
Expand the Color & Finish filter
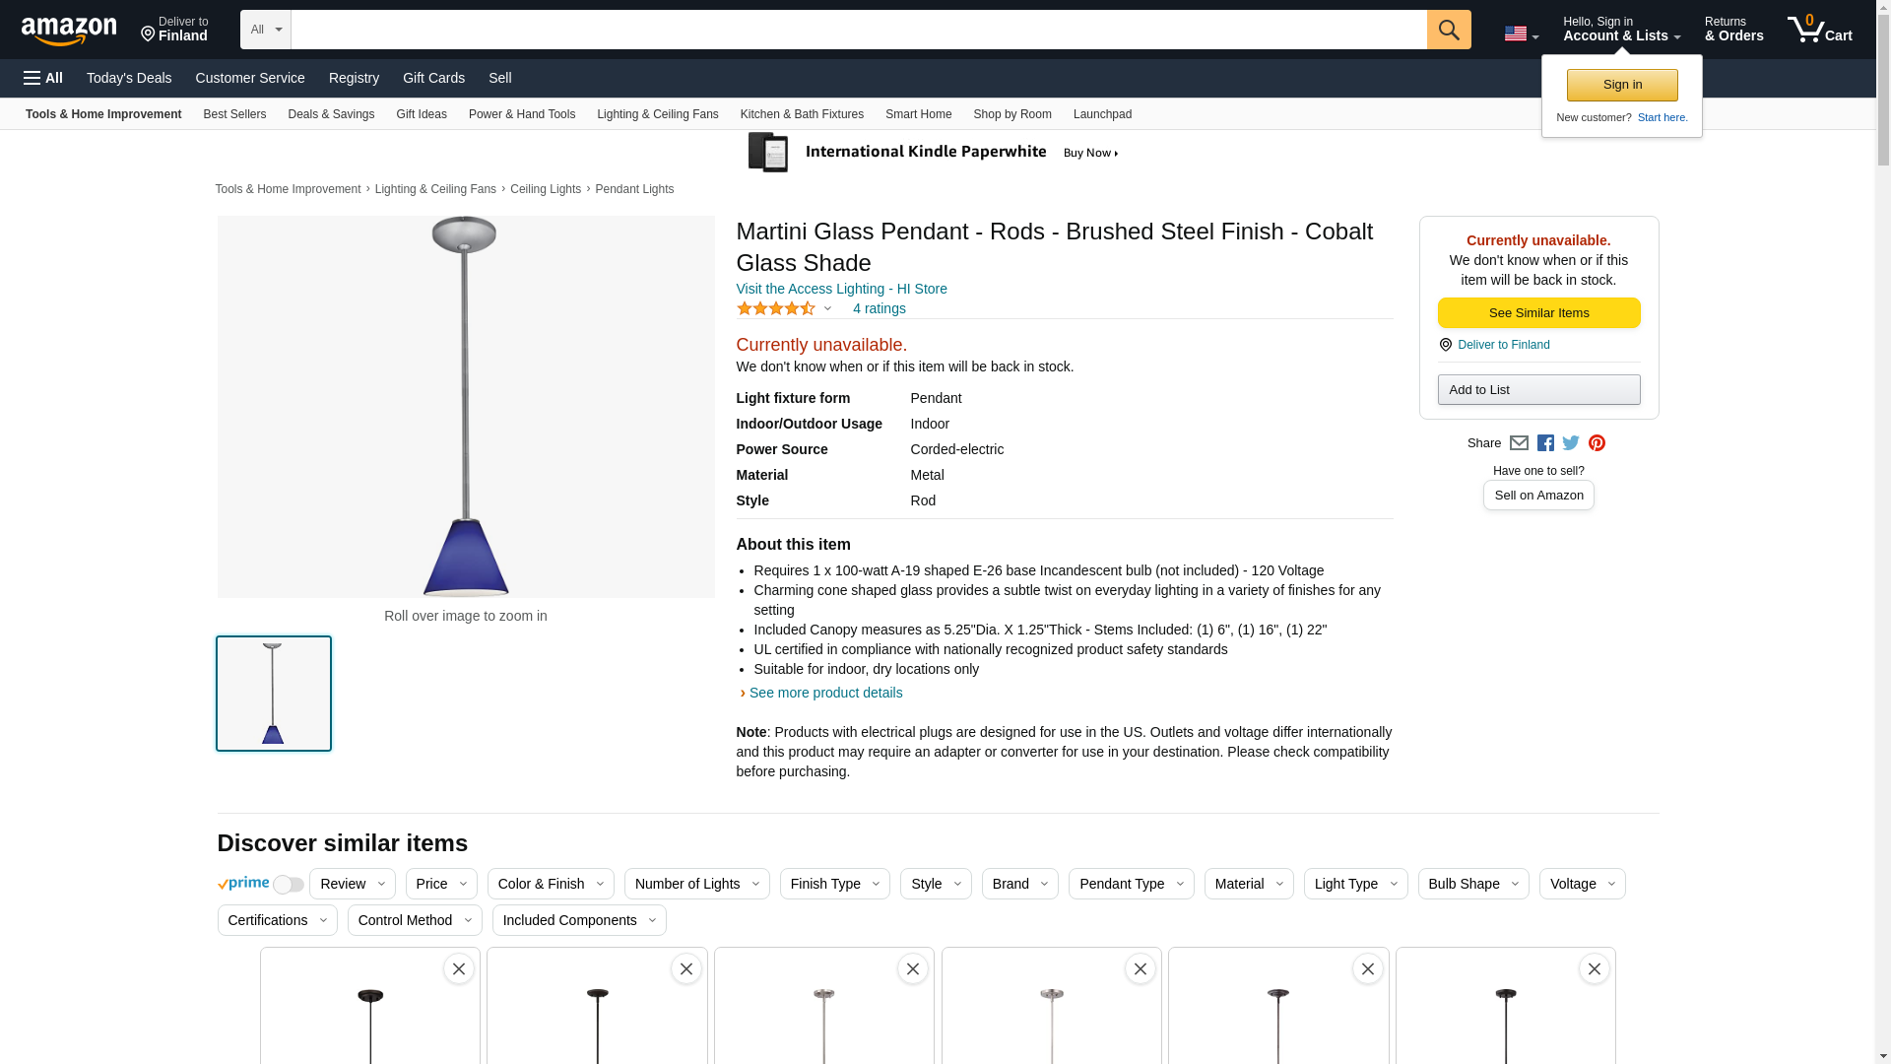pos(550,884)
